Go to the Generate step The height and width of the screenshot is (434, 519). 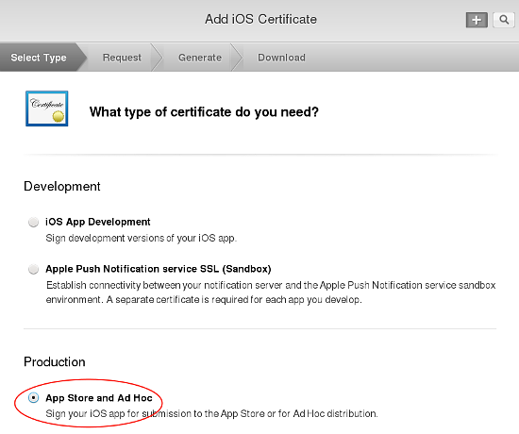pyautogui.click(x=200, y=58)
